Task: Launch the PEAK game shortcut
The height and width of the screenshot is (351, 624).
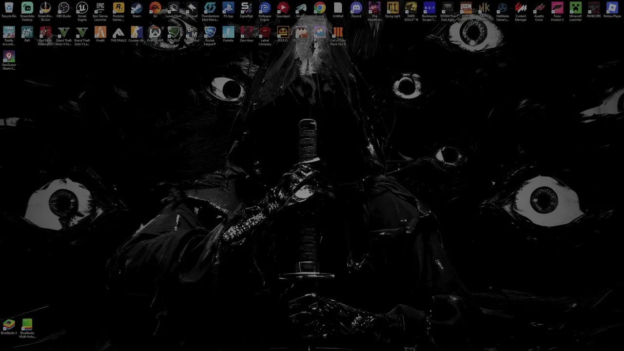Action: 320,35
